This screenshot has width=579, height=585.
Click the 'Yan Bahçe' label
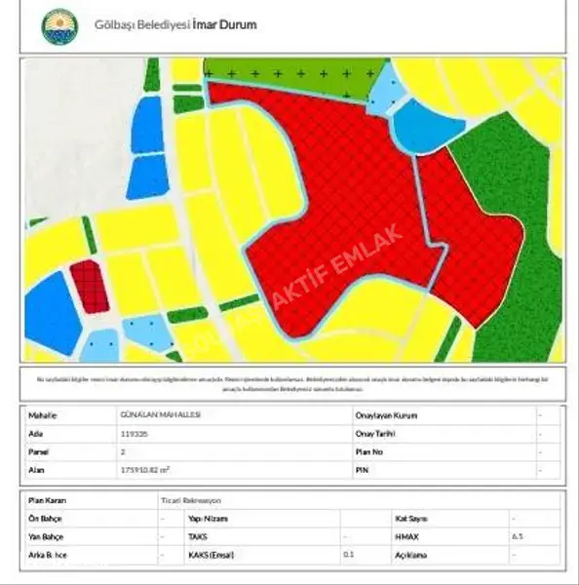(46, 537)
